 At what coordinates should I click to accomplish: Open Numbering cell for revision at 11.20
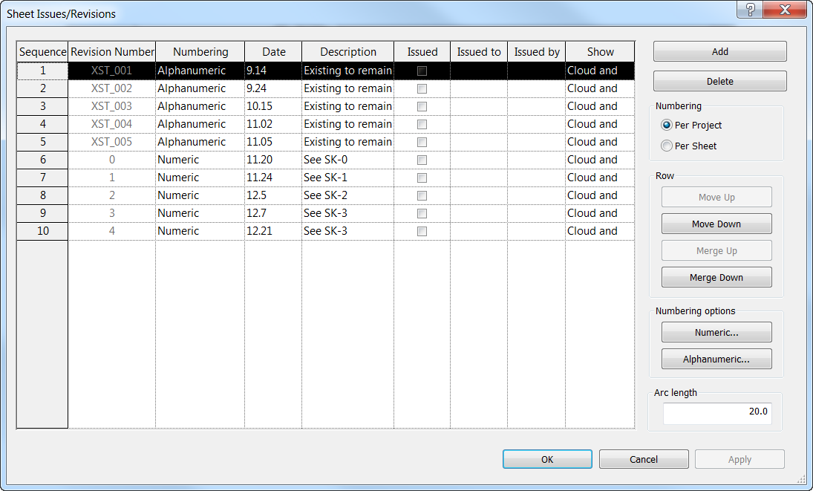200,160
